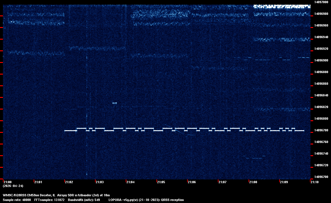Select the 21:05 time marker

161,182
